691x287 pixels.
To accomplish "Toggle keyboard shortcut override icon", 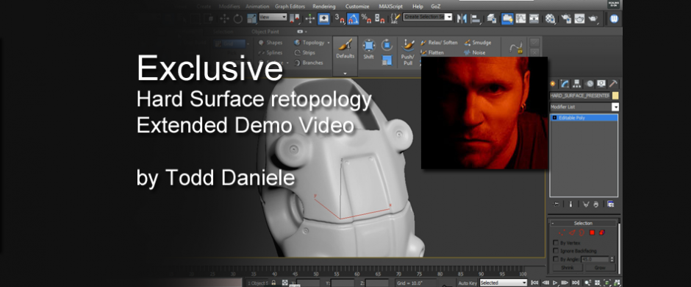I will coord(324,18).
